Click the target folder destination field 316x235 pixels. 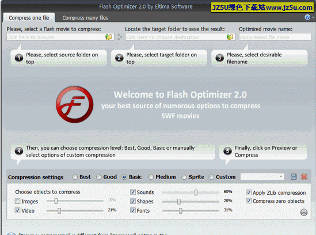(180, 37)
